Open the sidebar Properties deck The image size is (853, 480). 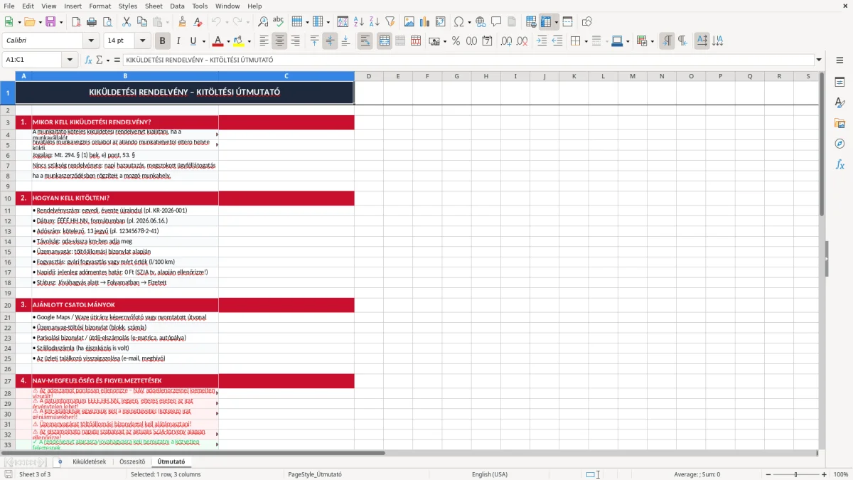[839, 82]
